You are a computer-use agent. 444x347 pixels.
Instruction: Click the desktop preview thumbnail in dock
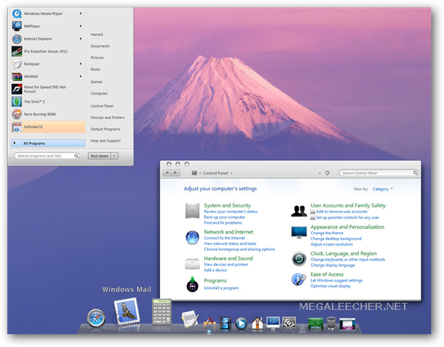coord(347,323)
